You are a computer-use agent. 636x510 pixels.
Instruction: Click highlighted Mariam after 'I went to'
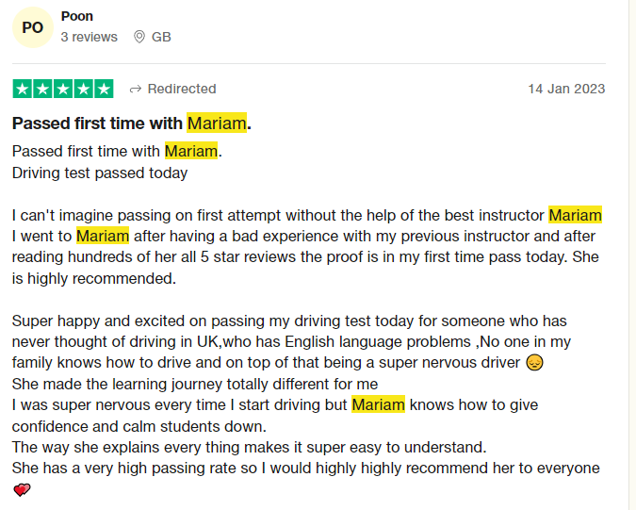click(x=103, y=236)
